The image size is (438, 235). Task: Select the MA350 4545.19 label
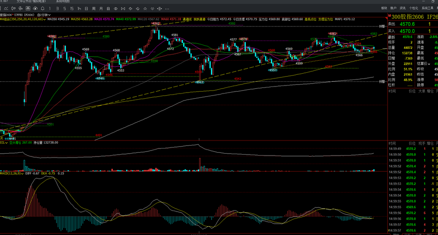tap(58, 19)
